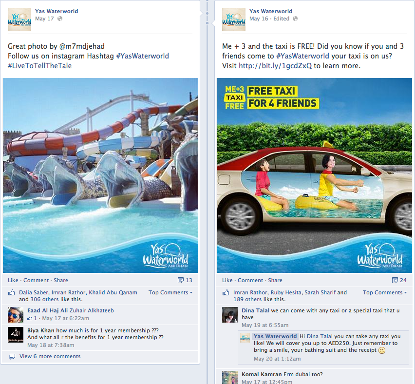Open the water slide photo
Viewport: 415px width, 384px height.
pyautogui.click(x=100, y=175)
